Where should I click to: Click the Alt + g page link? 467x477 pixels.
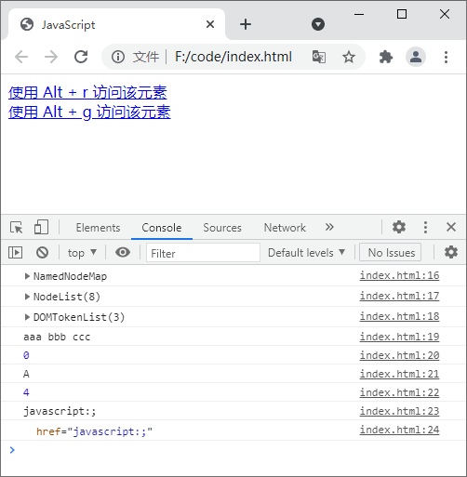[x=89, y=112]
